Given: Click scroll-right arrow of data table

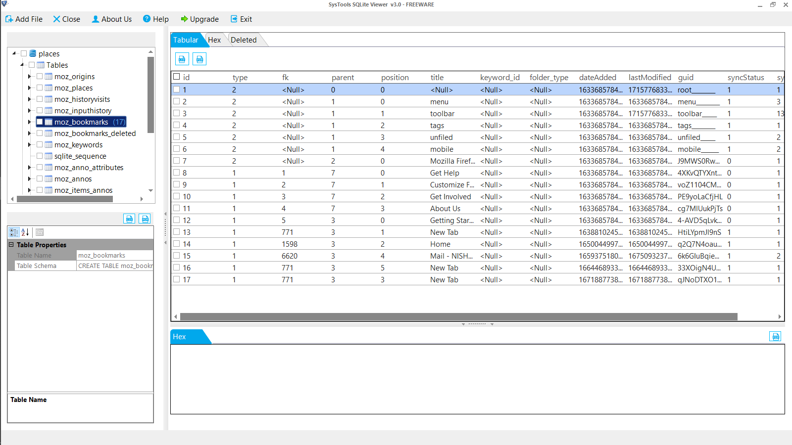Looking at the screenshot, I should (780, 316).
